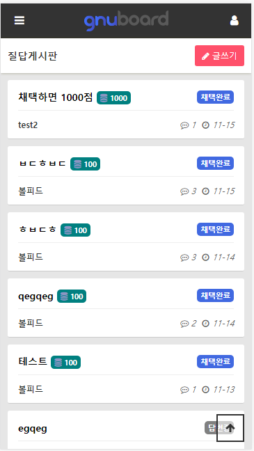Screen dimensions: 254x451
Task: Click the scroll-to-top arrow button
Action: pos(230,428)
